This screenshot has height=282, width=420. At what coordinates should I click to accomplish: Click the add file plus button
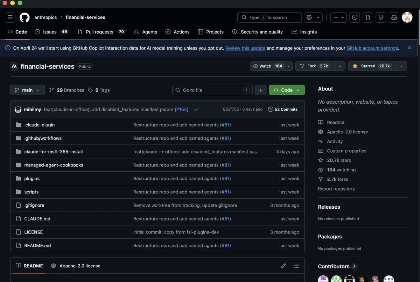coord(261,90)
